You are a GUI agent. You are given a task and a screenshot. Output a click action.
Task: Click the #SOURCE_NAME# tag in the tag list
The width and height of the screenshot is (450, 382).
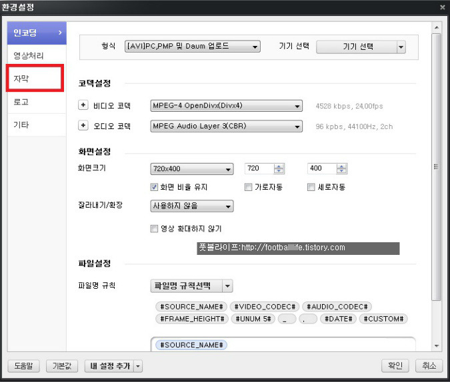(x=191, y=307)
